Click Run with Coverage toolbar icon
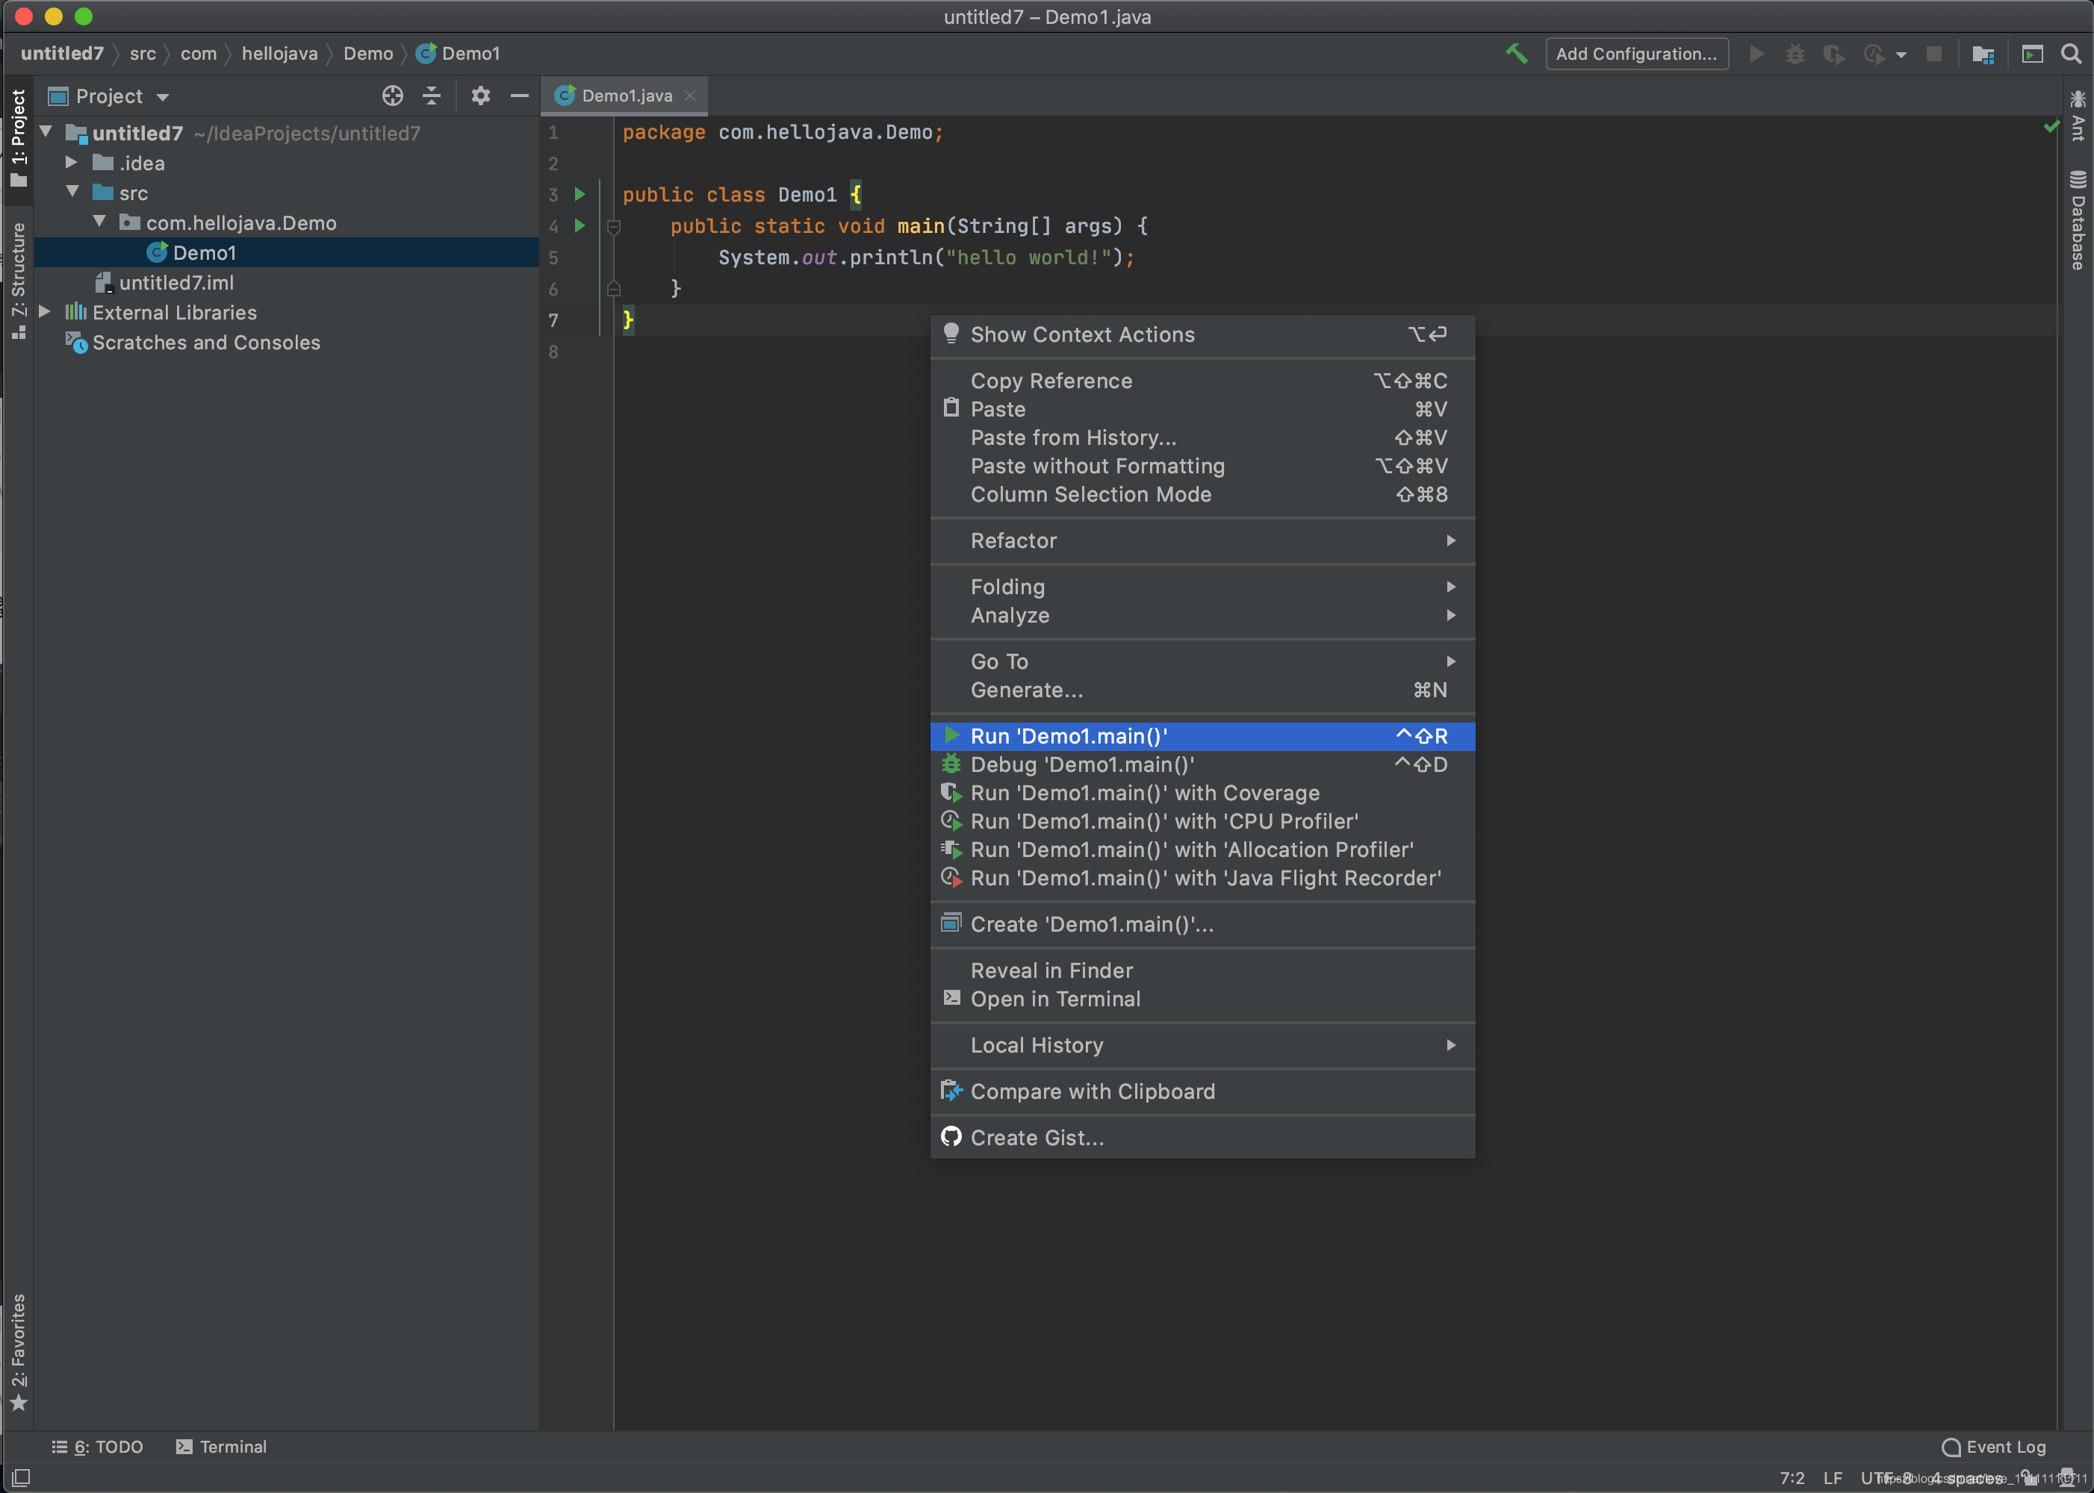 tap(1834, 54)
